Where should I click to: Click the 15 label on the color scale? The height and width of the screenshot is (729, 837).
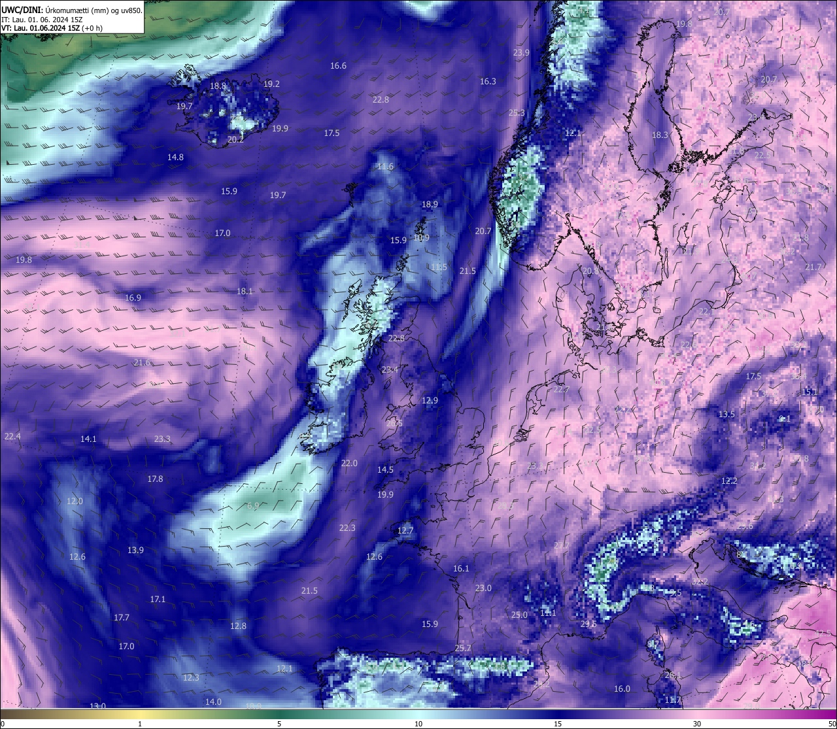[558, 724]
